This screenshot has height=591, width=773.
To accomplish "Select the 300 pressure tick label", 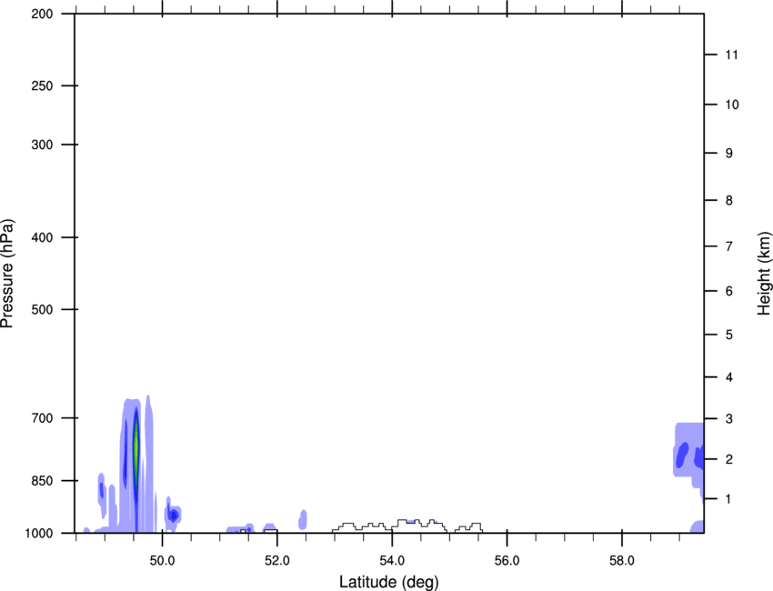I will (42, 145).
